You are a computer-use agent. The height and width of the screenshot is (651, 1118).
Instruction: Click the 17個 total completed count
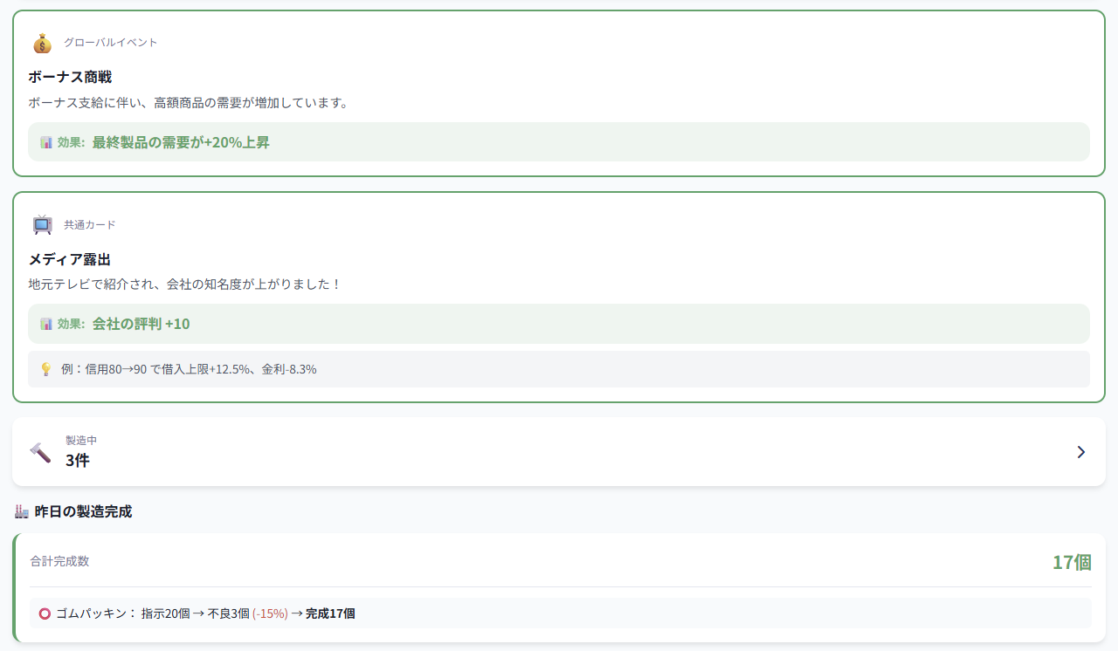point(1072,562)
